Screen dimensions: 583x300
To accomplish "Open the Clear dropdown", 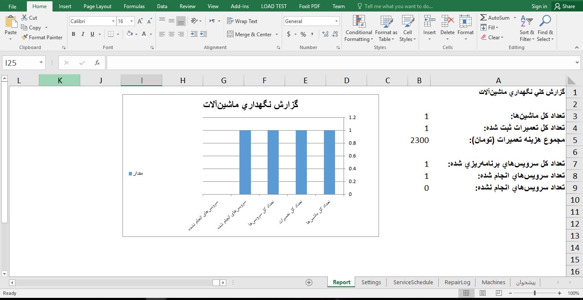I will pyautogui.click(x=492, y=38).
